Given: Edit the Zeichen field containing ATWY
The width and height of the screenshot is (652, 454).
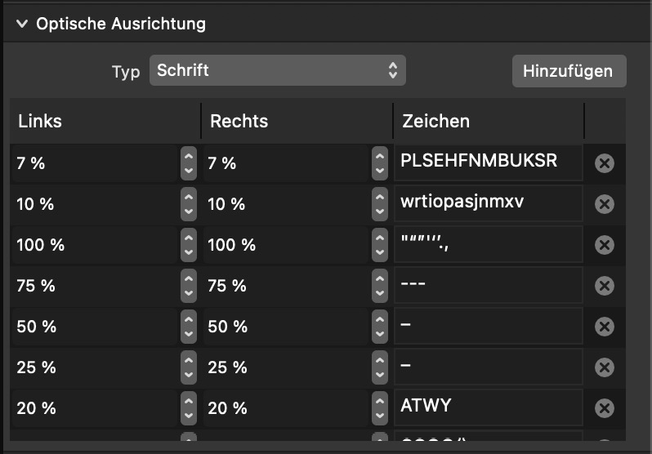Looking at the screenshot, I should [x=487, y=407].
